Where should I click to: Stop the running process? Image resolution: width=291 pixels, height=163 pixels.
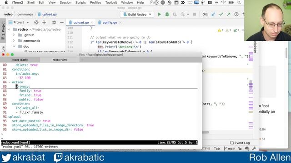coord(195,14)
